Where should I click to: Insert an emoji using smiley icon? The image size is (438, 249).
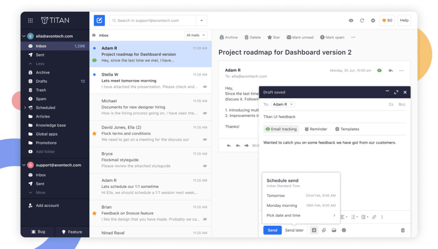tap(344, 230)
